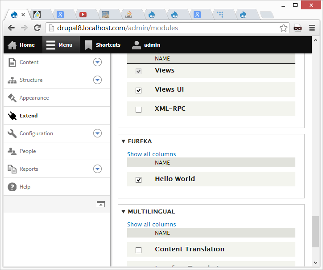Click the admin user icon
The height and width of the screenshot is (270, 323).
coord(137,45)
